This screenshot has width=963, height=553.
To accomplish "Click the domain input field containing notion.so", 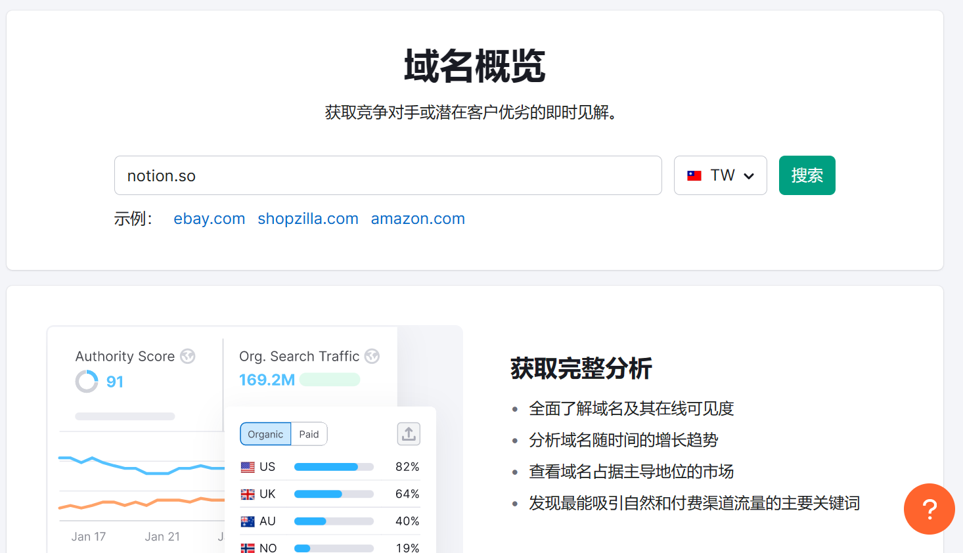I will coord(388,175).
